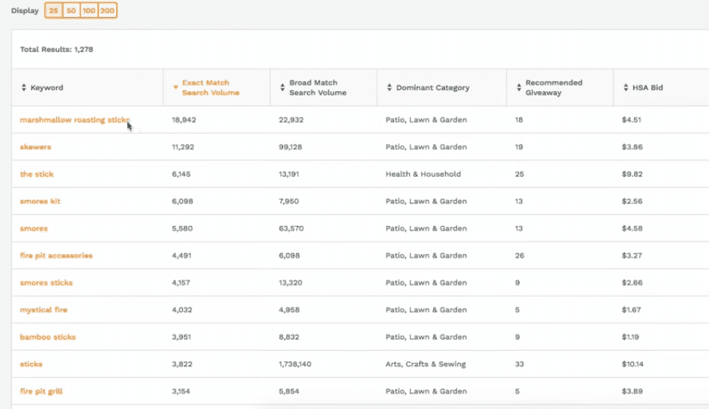The image size is (709, 409).
Task: Sort by Recommended Giveaway arrows icon
Action: (x=519, y=88)
